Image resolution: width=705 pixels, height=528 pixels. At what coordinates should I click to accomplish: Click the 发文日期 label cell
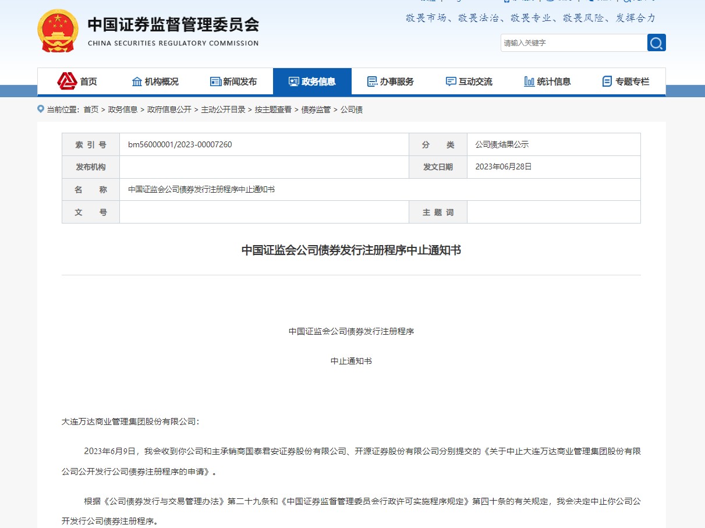438,167
